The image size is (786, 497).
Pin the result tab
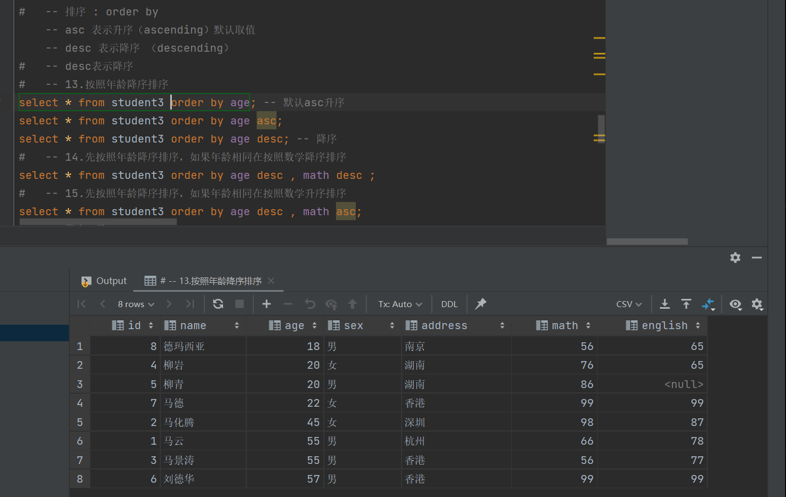(481, 304)
